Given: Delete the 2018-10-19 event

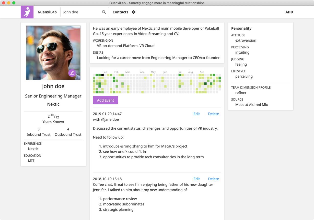Looking at the screenshot, I should coord(213,179).
